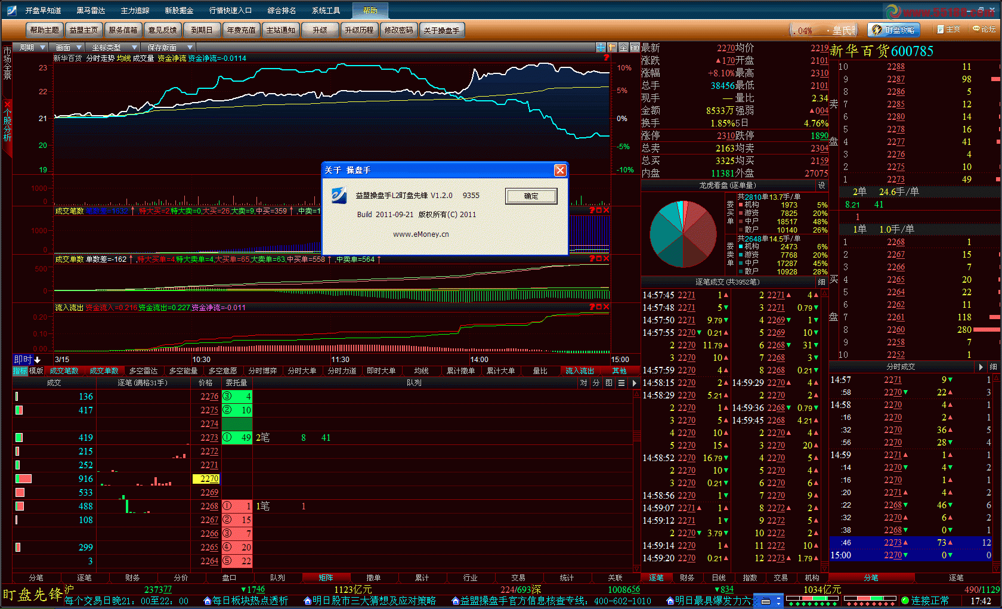Toggle the 指标 view mode
The width and height of the screenshot is (1002, 609).
point(20,370)
